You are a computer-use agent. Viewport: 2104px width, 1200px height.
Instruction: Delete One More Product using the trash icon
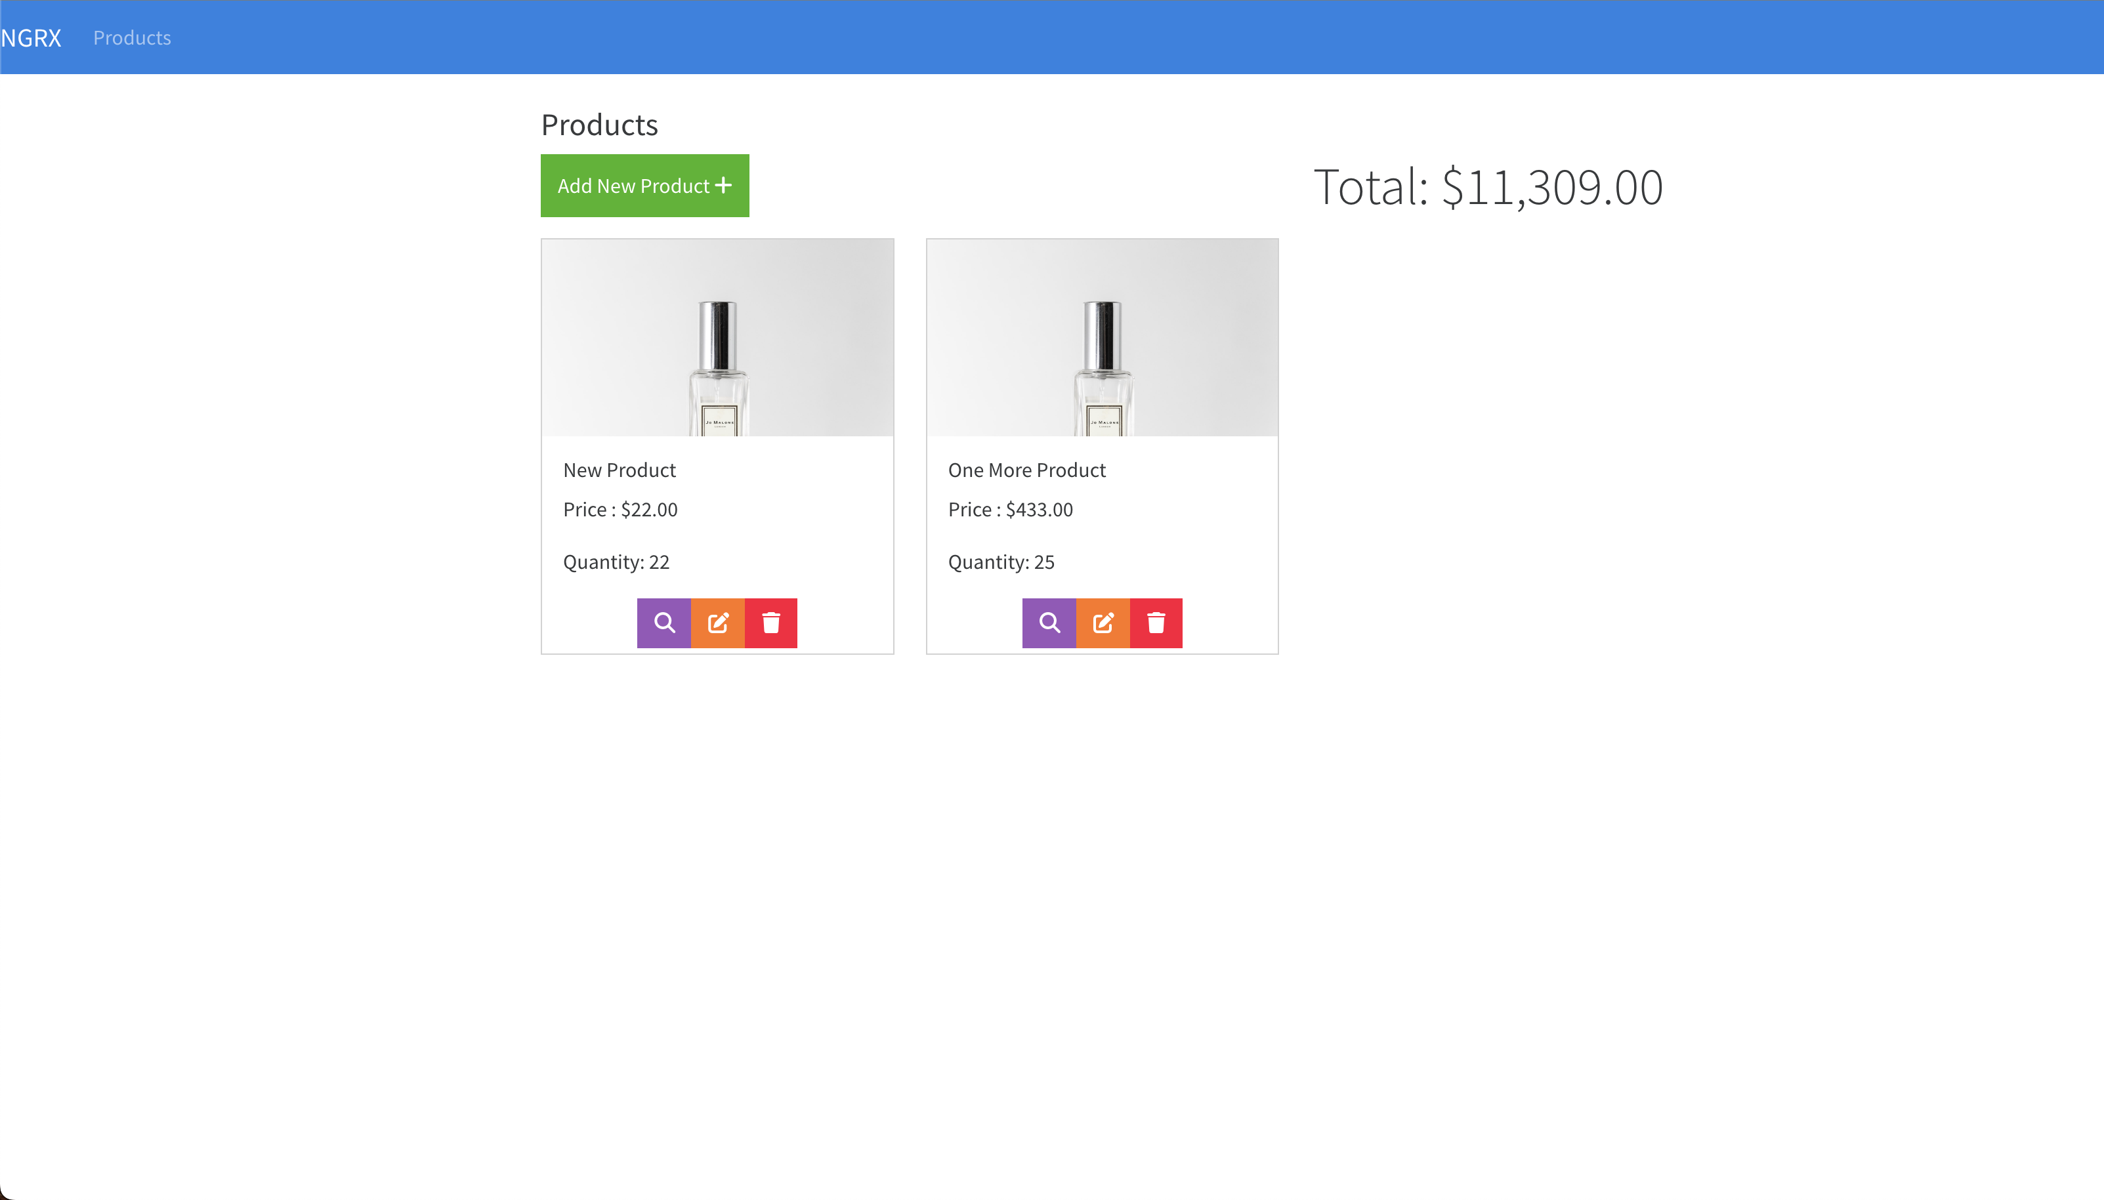coord(1156,622)
